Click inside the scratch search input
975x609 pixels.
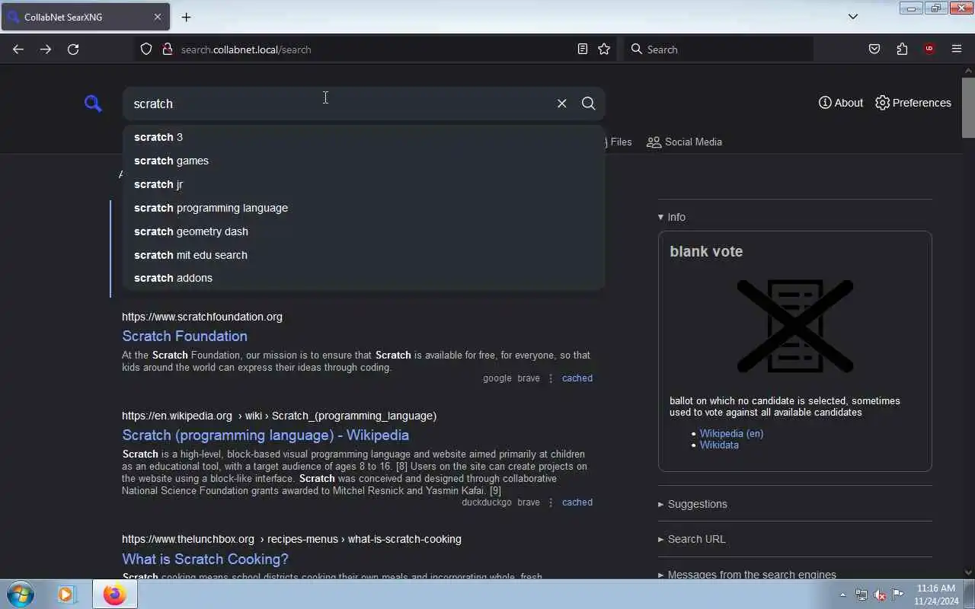click(x=339, y=104)
